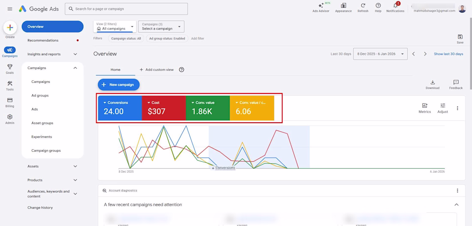Add custom view tab

(x=157, y=69)
